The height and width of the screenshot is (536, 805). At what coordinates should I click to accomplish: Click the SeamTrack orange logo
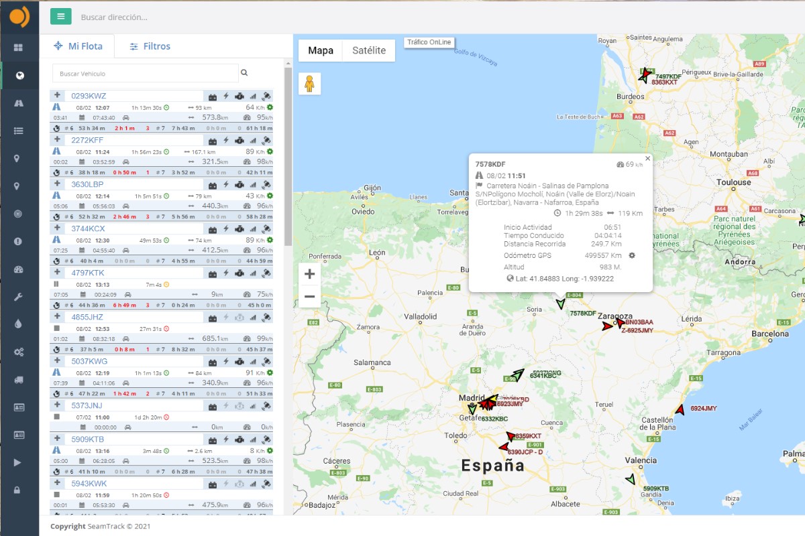[x=19, y=16]
